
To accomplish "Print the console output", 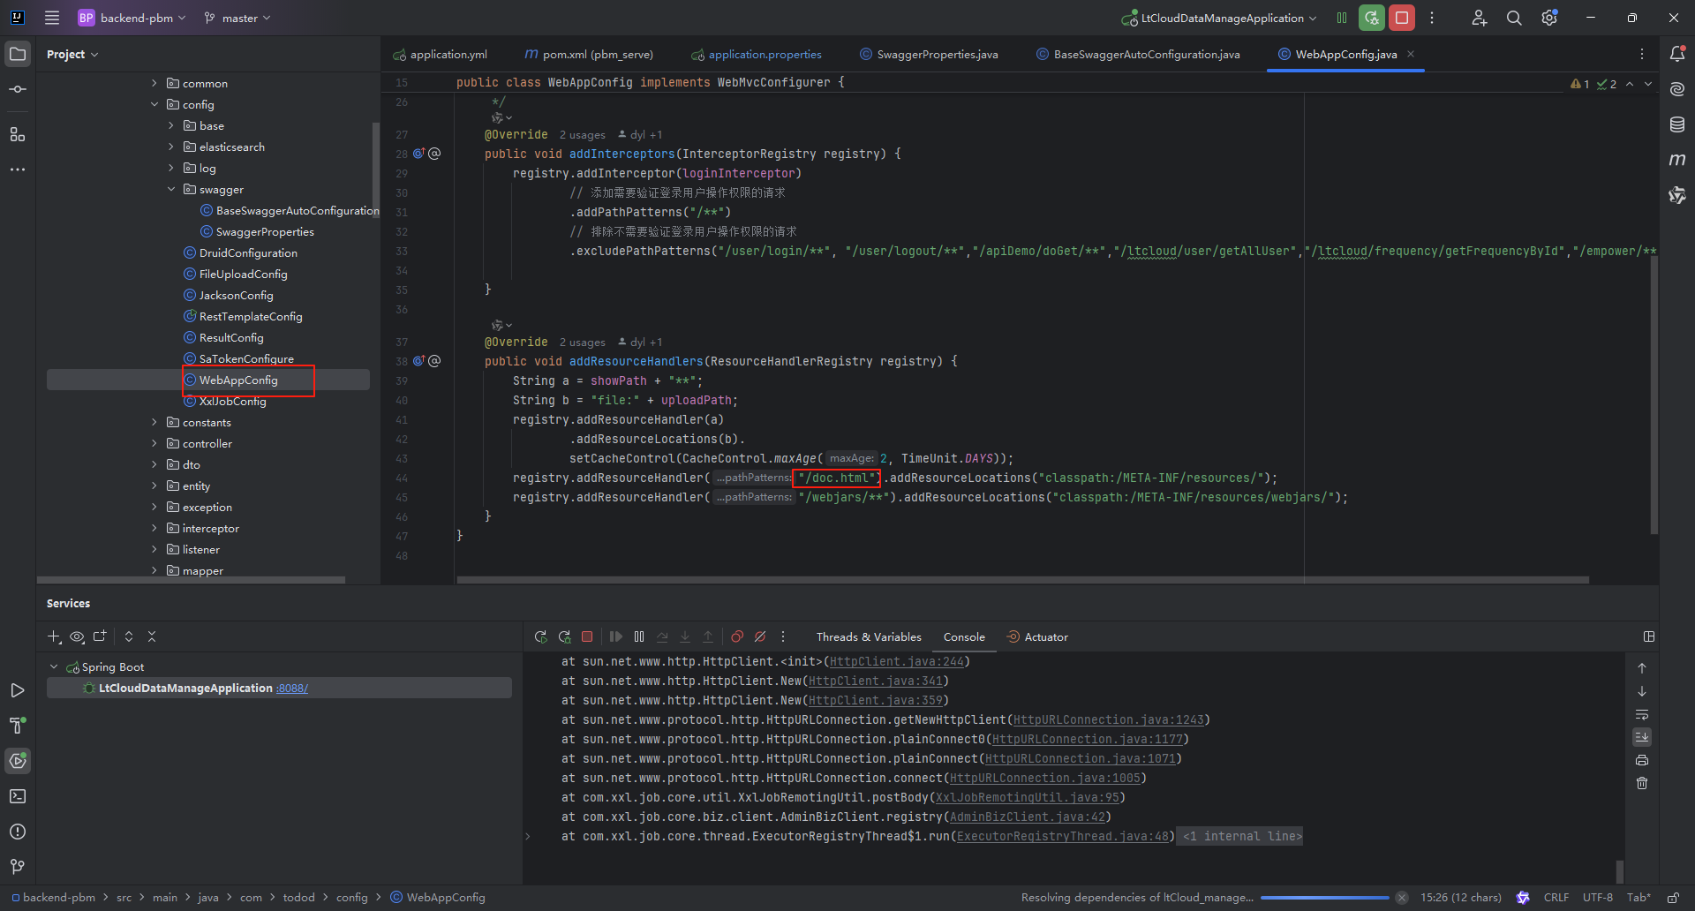I will (x=1642, y=760).
